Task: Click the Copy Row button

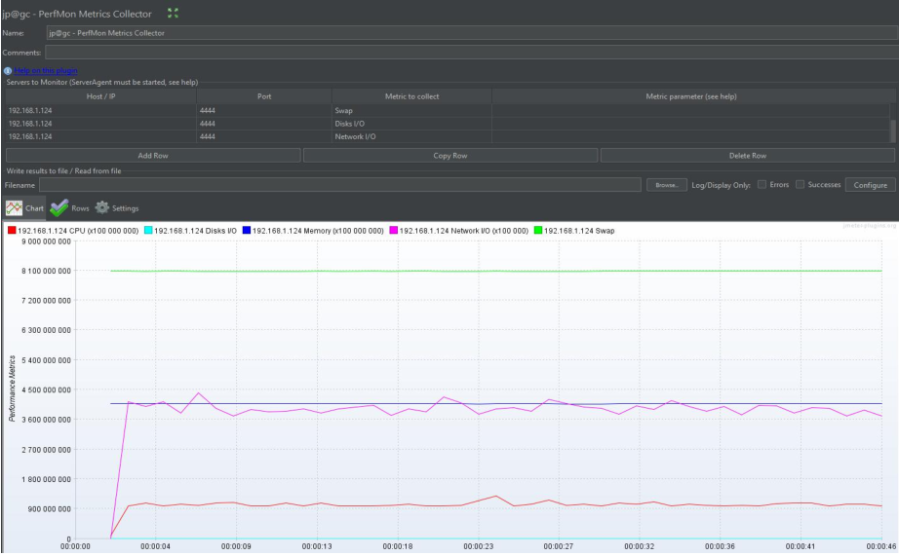Action: tap(450, 156)
